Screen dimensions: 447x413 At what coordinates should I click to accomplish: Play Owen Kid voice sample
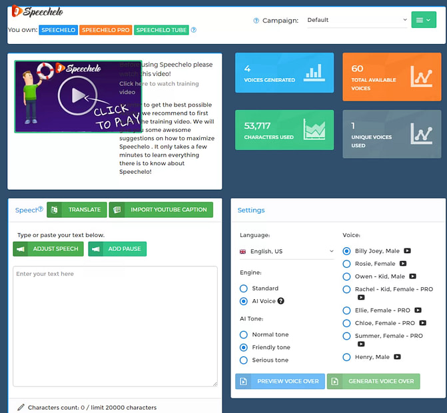tap(412, 276)
